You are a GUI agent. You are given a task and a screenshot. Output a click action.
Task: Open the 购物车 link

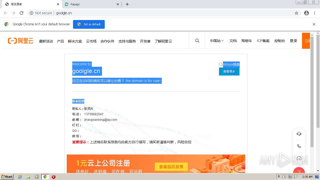247,41
